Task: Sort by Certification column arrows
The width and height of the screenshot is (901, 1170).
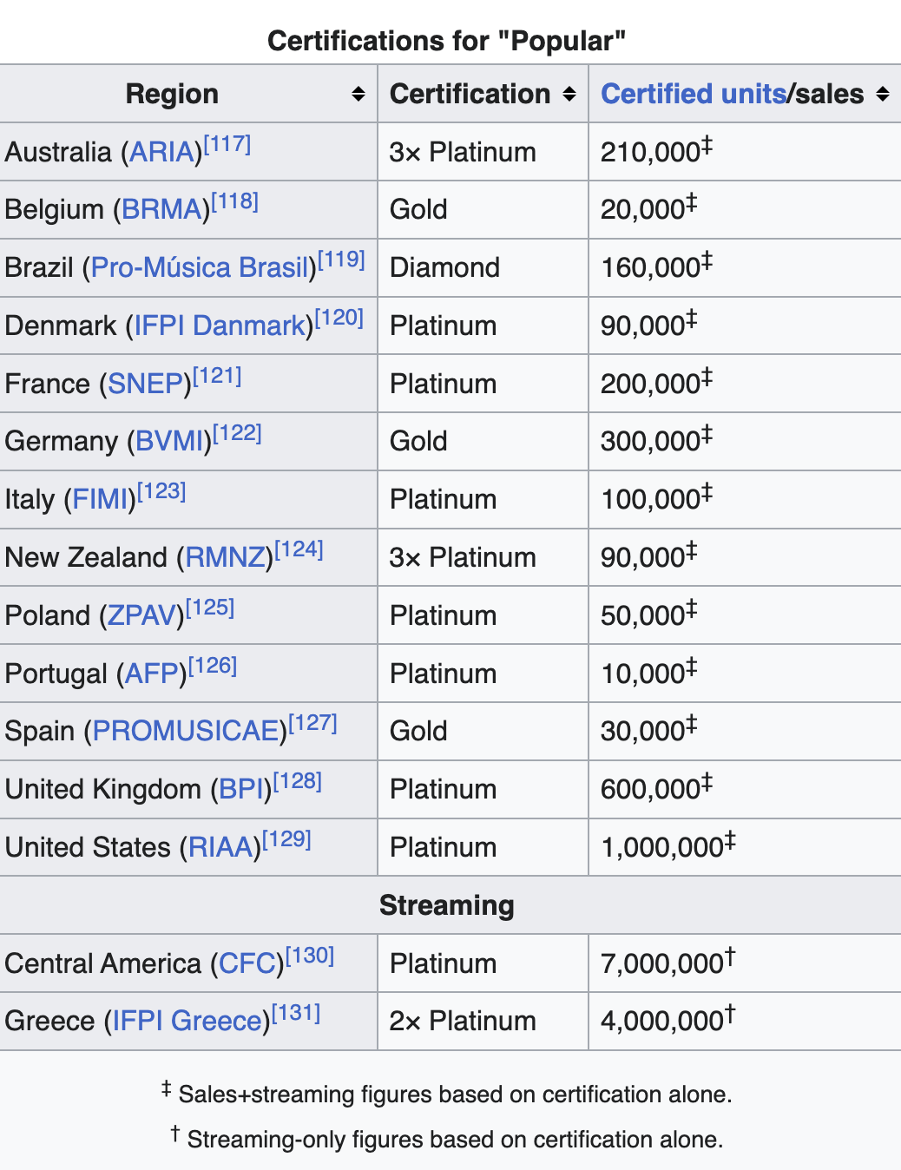Action: coord(569,95)
